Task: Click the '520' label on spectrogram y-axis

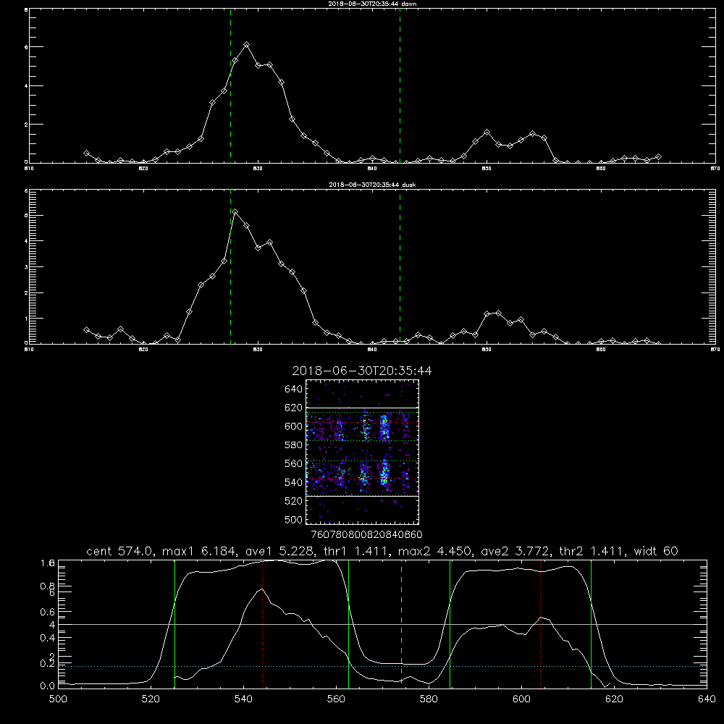Action: click(294, 501)
